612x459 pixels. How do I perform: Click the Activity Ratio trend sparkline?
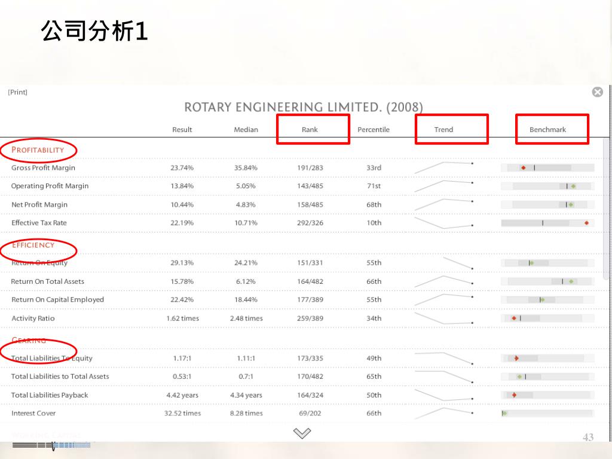pyautogui.click(x=444, y=318)
